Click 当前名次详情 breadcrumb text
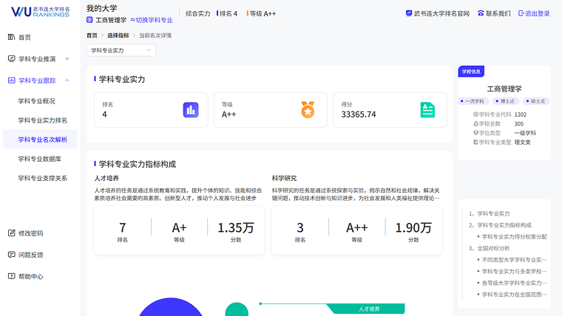This screenshot has width=562, height=316. (155, 35)
